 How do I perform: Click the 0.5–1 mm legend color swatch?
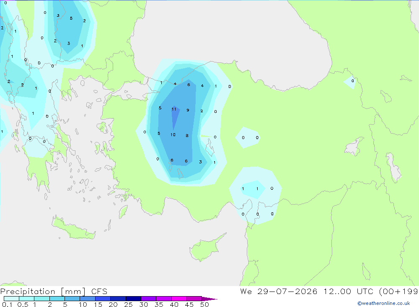[26, 299]
